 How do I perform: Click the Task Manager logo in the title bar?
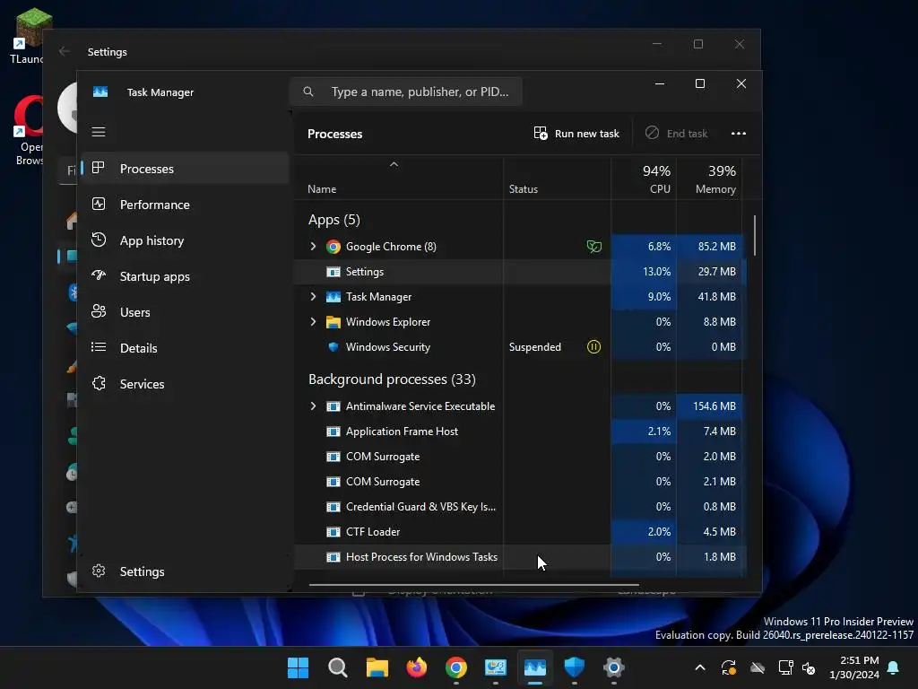(100, 92)
